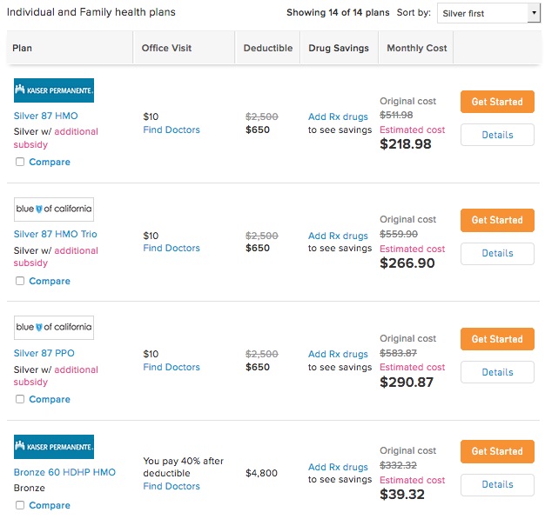Open the Sort by dropdown showing Silver first

tap(488, 13)
